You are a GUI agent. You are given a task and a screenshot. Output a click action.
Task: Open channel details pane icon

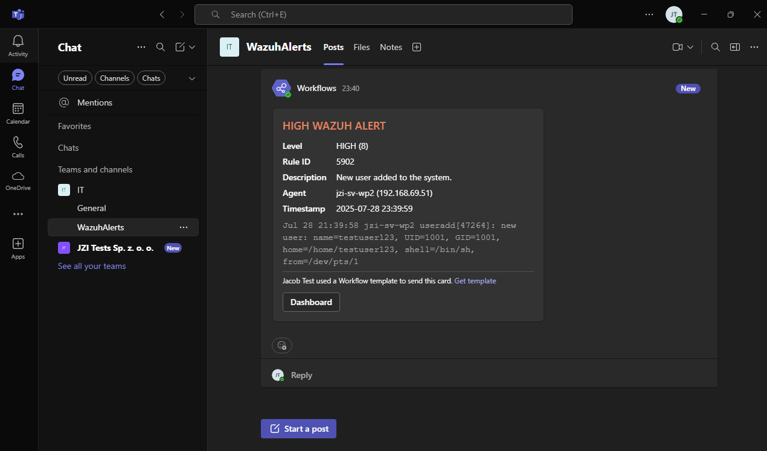(735, 47)
